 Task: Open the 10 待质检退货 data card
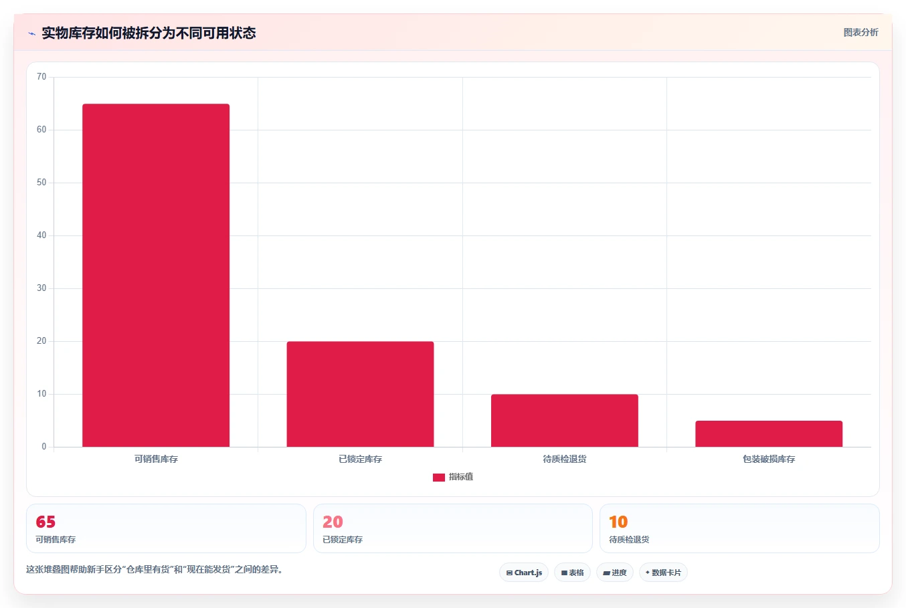[739, 528]
